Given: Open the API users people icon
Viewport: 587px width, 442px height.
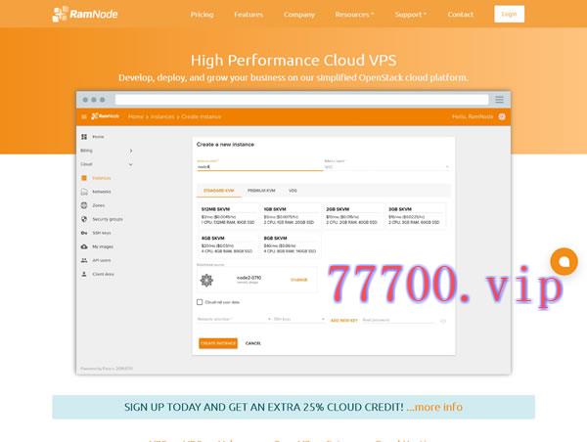Looking at the screenshot, I should pyautogui.click(x=84, y=260).
